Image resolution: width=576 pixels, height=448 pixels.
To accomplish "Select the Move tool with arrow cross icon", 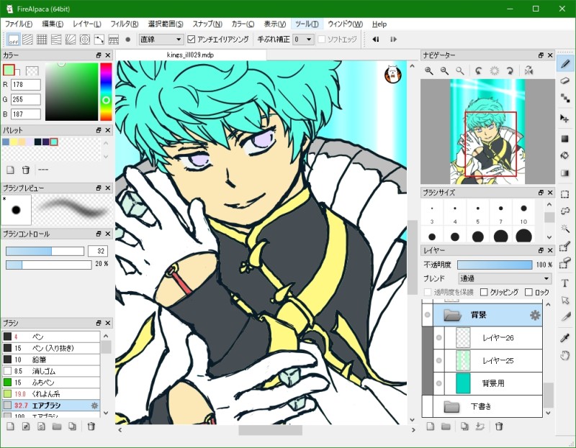I will pyautogui.click(x=565, y=119).
